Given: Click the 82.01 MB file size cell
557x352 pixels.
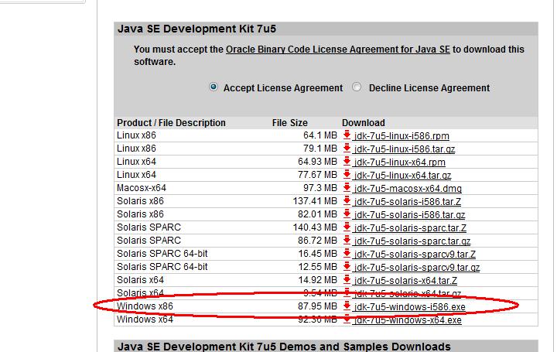Looking at the screenshot, I should tap(317, 214).
